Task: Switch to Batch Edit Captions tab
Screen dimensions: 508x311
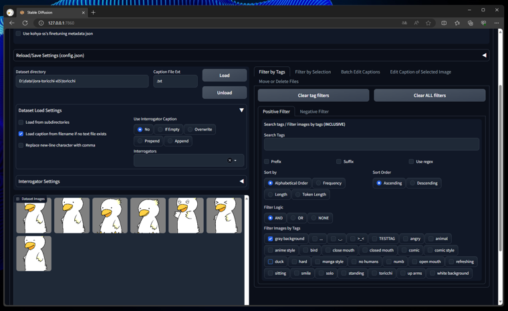Action: (360, 72)
